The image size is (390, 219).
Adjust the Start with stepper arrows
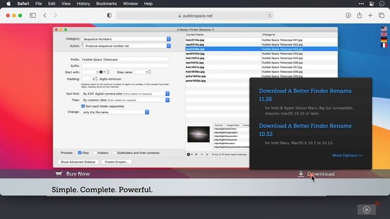108,72
